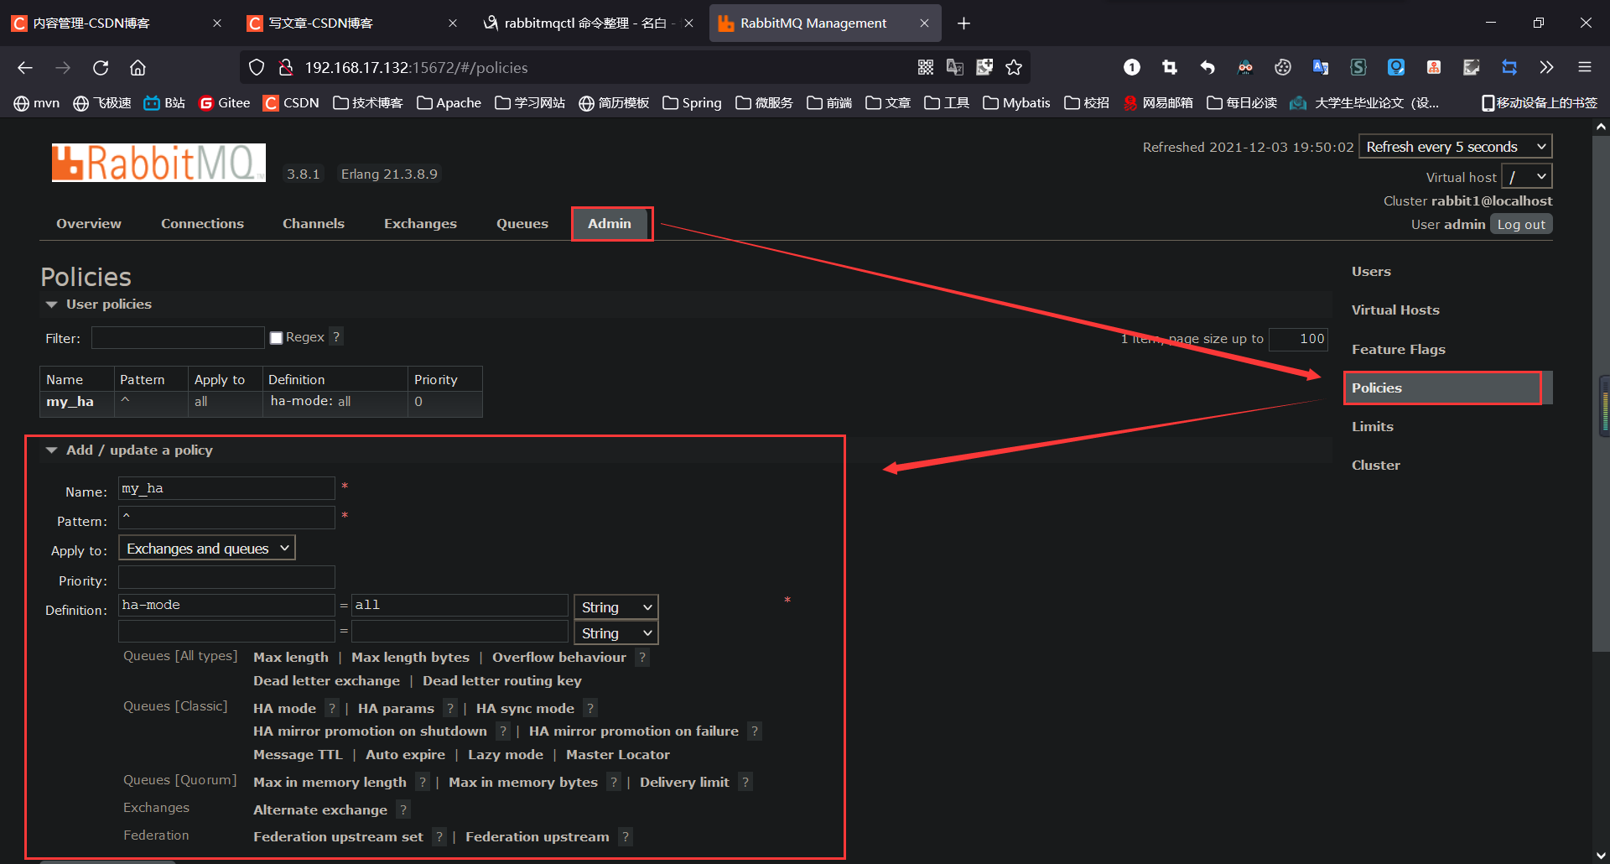Click the Message TTL definition shortcut
This screenshot has height=864, width=1610.
click(x=298, y=755)
